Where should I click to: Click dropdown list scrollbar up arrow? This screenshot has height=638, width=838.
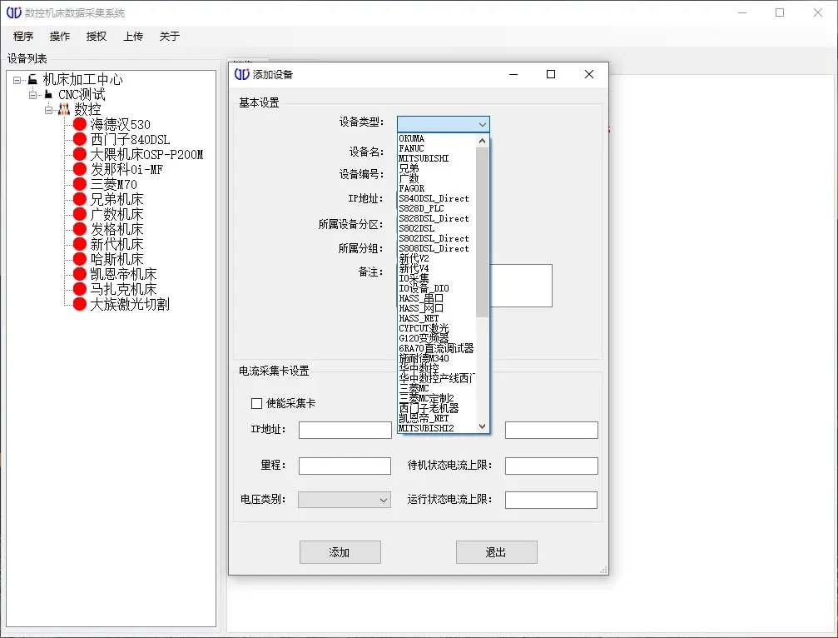coord(482,142)
